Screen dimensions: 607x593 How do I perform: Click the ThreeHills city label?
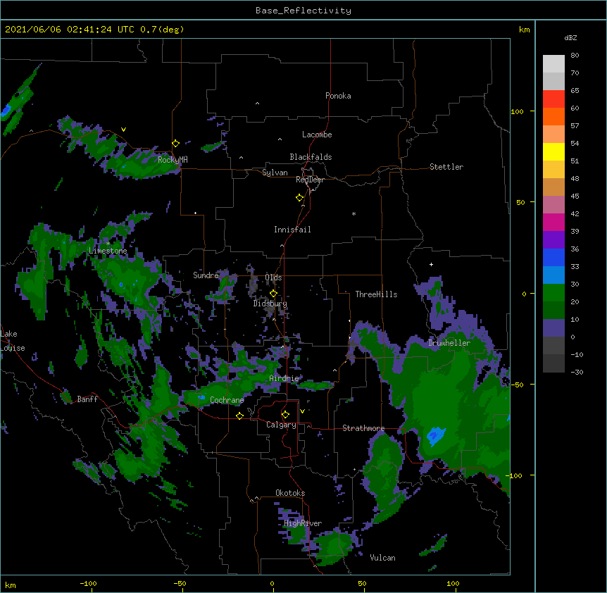click(x=376, y=294)
